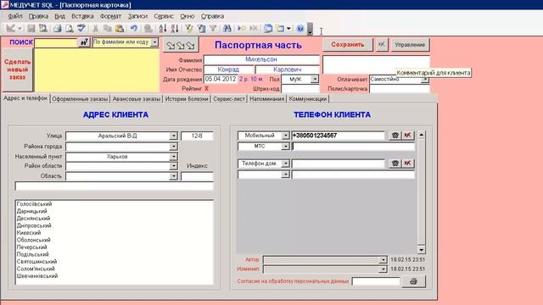The image size is (543, 305).
Task: Switch to the Истории Болезни tab
Action: tap(187, 99)
